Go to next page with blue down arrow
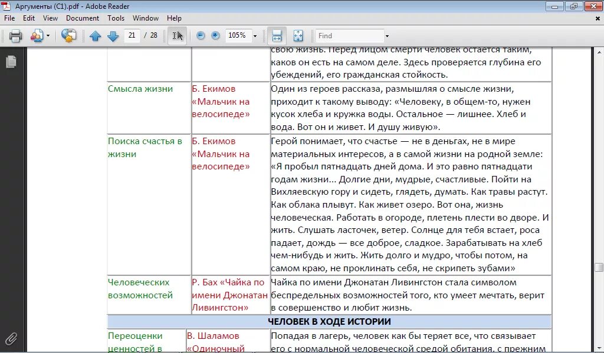The height and width of the screenshot is (353, 604). coord(113,36)
